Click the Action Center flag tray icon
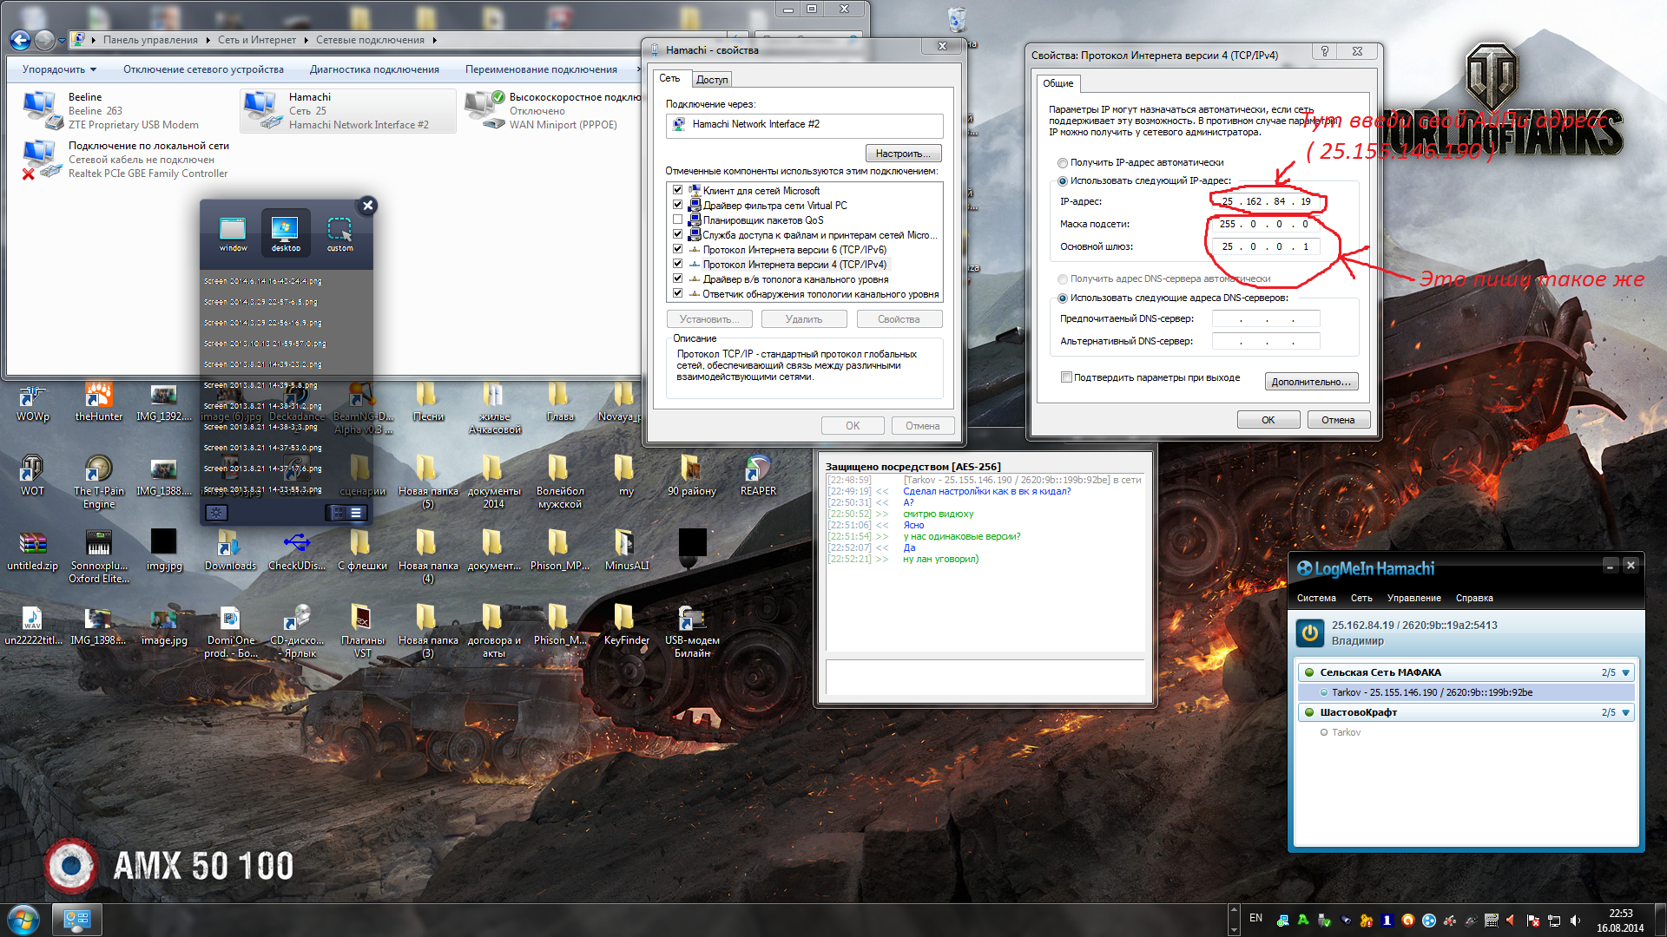This screenshot has width=1667, height=937. [x=1533, y=921]
